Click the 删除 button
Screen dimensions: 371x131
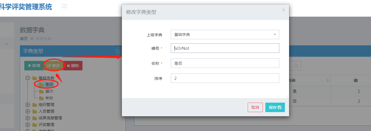tap(73, 66)
